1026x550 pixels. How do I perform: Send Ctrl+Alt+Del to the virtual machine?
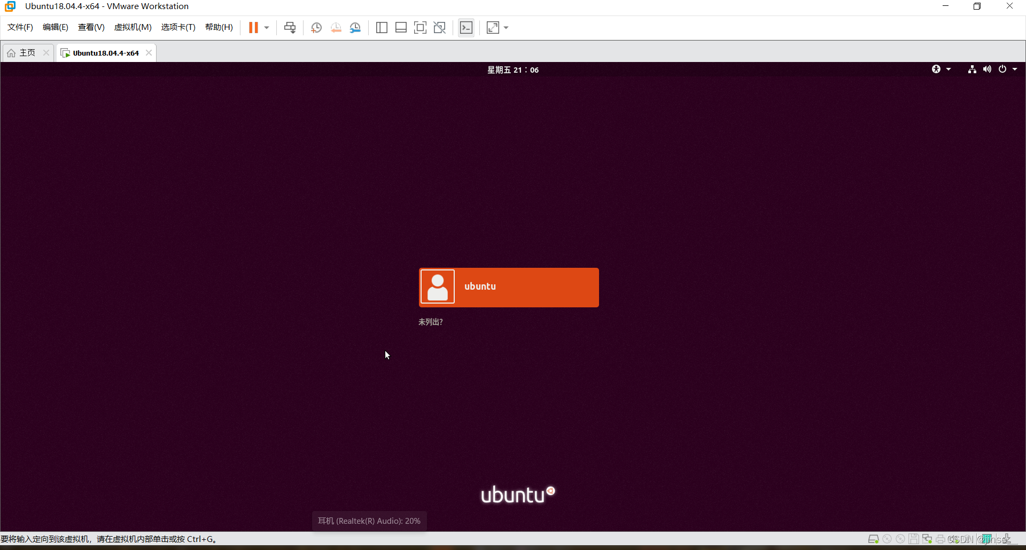pyautogui.click(x=290, y=27)
